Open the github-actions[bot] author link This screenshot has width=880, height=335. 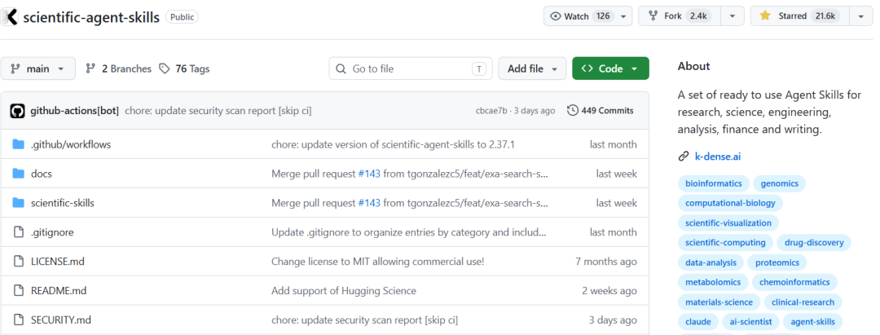tap(74, 111)
